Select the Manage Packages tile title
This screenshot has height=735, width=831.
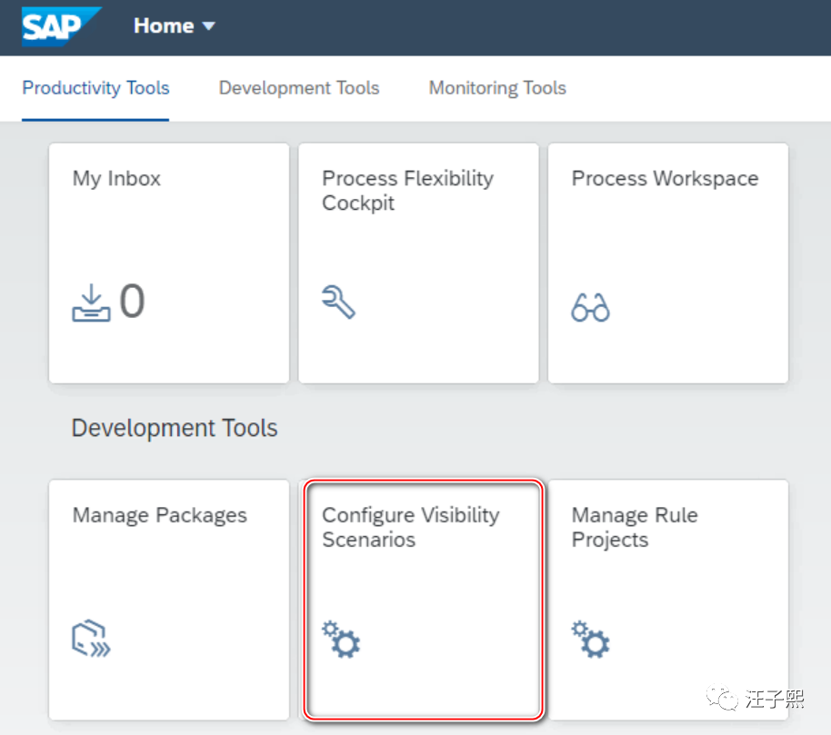click(x=159, y=515)
